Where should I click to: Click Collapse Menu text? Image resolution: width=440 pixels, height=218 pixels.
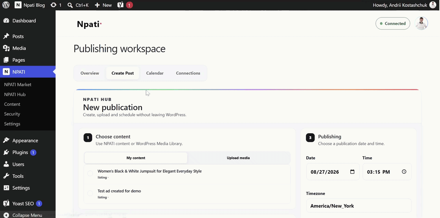click(27, 215)
